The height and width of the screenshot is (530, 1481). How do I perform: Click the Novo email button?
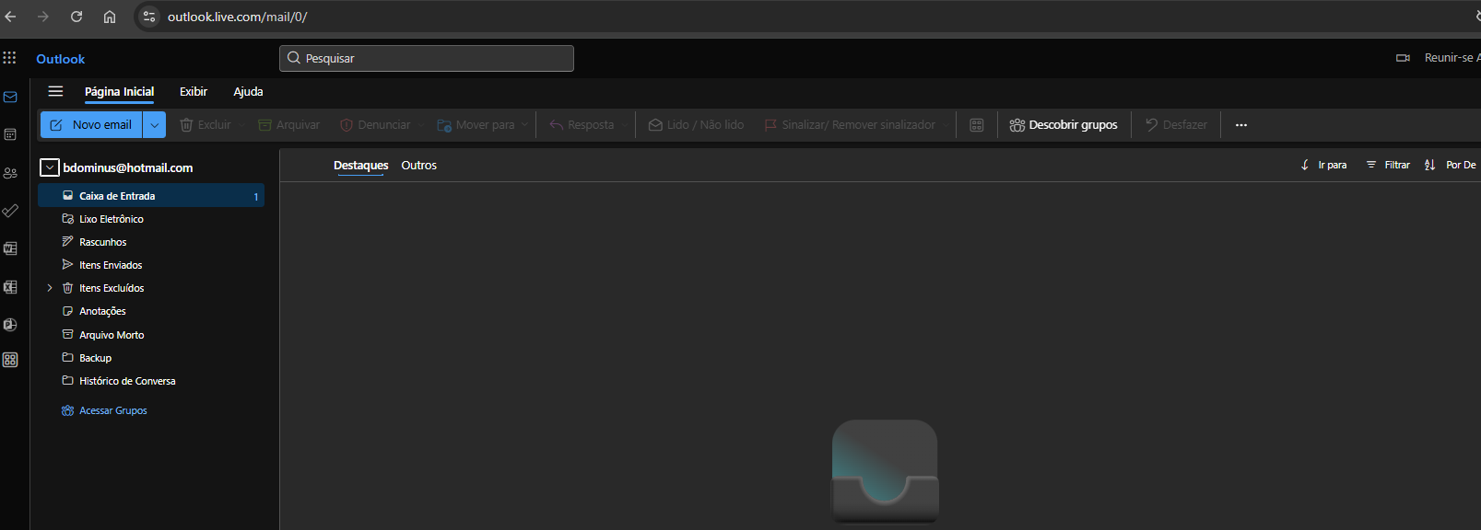coord(92,125)
